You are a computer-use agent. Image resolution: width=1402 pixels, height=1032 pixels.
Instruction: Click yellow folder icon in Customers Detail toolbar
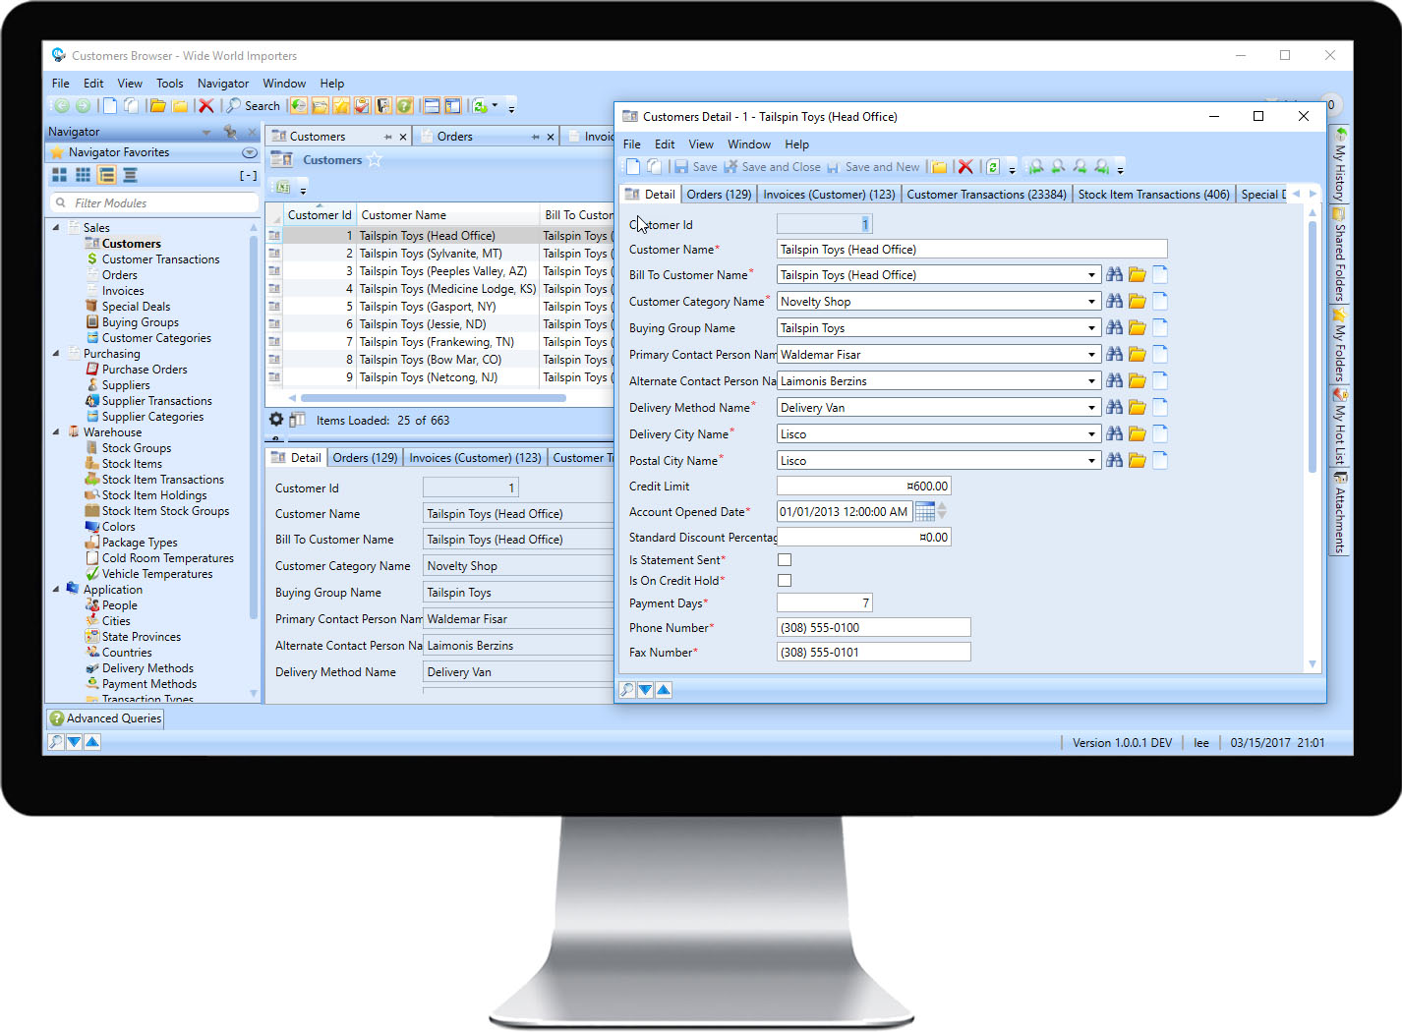coord(939,167)
